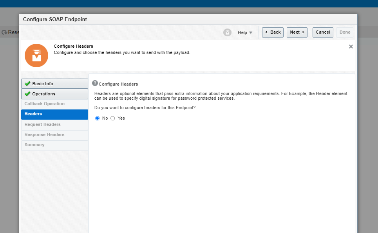This screenshot has width=378, height=233.
Task: Click the Reset icon in background page
Action: click(x=4, y=32)
